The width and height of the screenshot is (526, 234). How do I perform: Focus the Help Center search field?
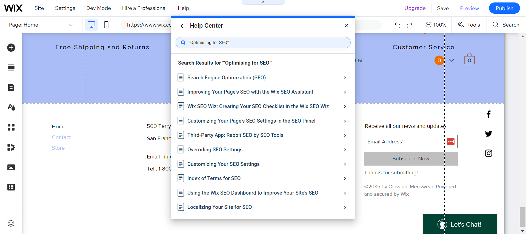[263, 43]
